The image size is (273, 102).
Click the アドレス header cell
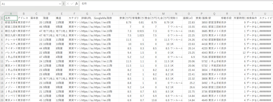coord(24,18)
